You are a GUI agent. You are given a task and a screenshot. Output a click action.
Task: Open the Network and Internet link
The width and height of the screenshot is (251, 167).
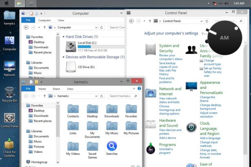pos(170,91)
